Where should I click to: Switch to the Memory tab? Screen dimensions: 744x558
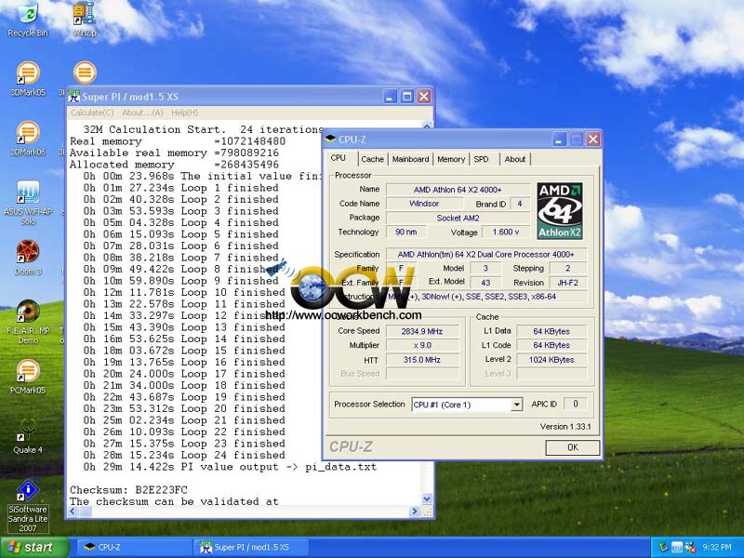(x=451, y=159)
